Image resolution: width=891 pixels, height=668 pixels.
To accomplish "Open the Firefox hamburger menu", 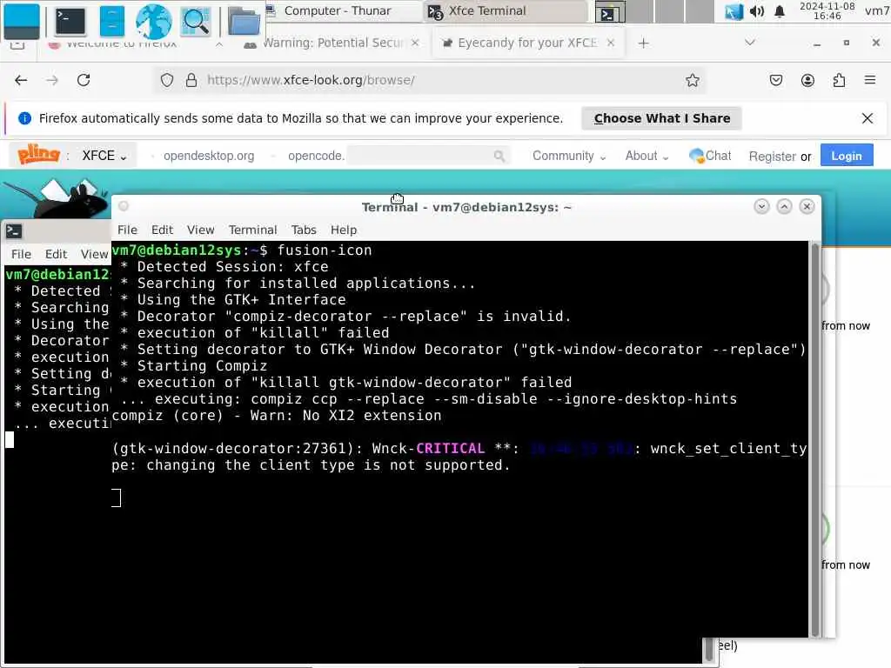I will pyautogui.click(x=870, y=80).
